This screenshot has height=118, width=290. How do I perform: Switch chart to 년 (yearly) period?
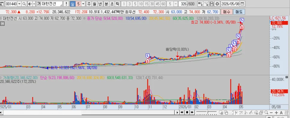tap(100, 4)
